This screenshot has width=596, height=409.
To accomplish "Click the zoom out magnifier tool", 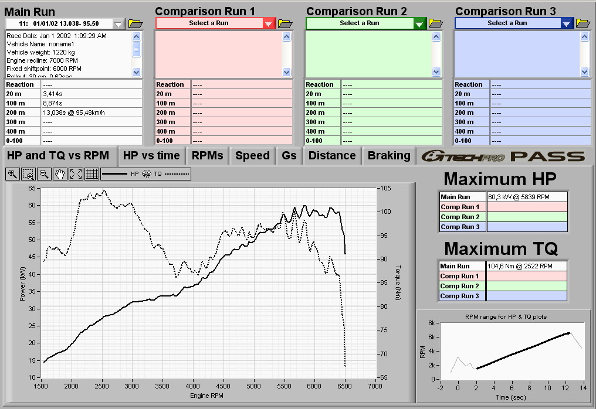I will click(x=44, y=174).
